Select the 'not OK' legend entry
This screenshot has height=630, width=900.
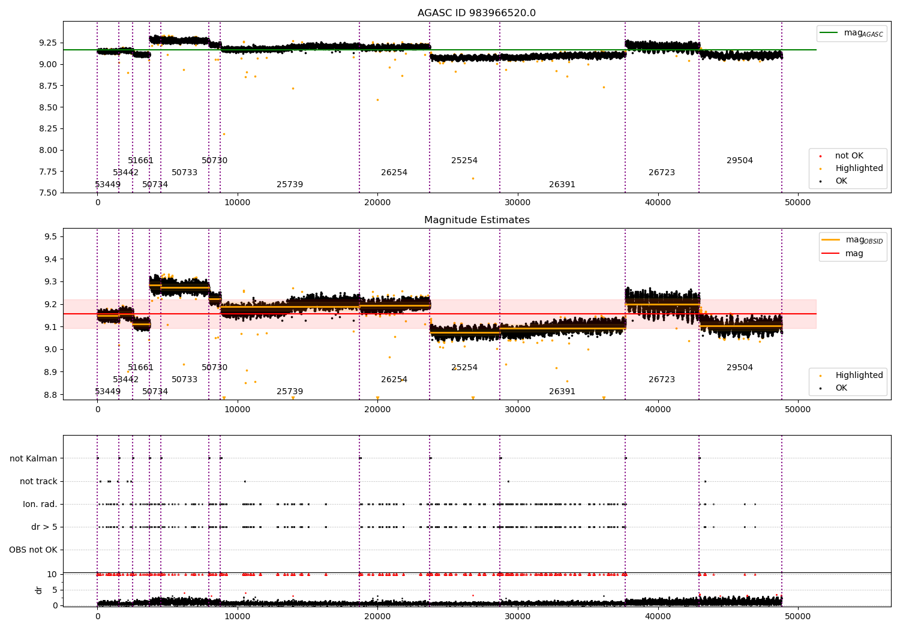[849, 156]
